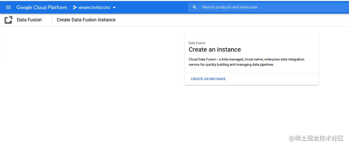Open the simpleCSVBQLOAD project selector dropdown
The image size is (349, 147).
pos(95,7)
